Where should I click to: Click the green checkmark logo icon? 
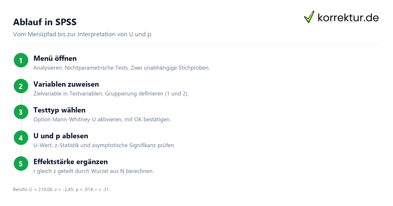tap(309, 17)
